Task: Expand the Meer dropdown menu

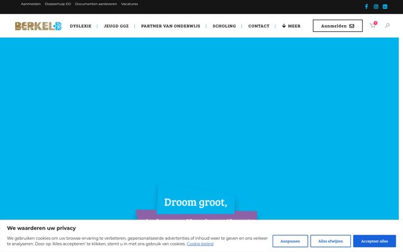Action: pyautogui.click(x=291, y=26)
